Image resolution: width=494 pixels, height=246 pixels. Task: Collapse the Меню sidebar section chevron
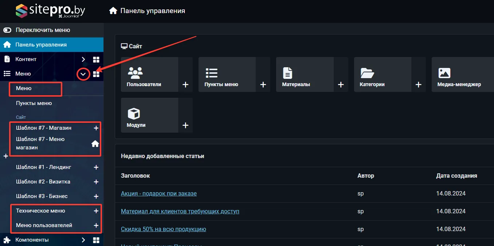(83, 74)
